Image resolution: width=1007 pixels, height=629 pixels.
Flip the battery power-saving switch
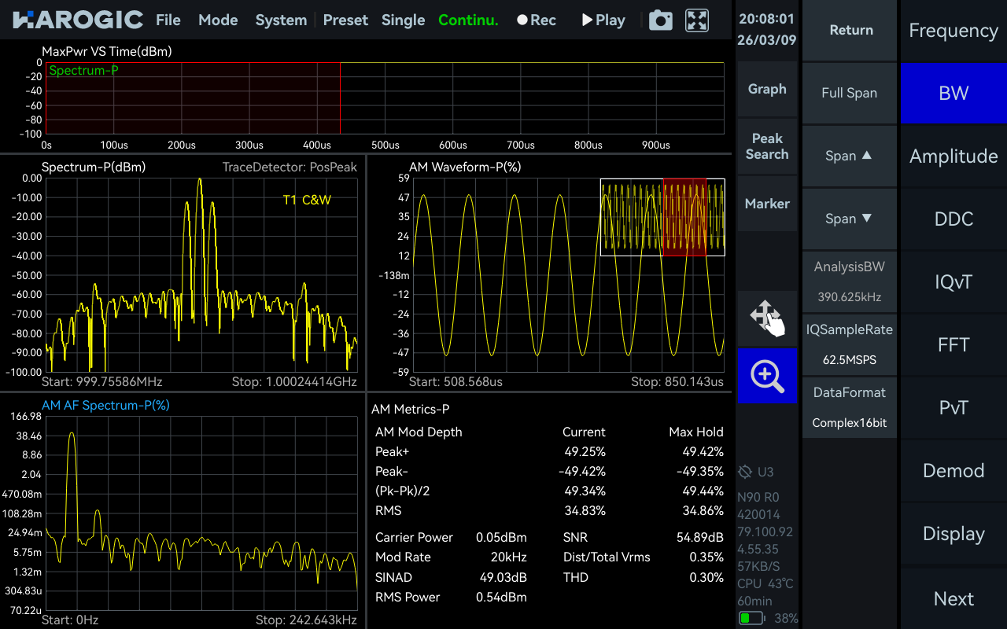(750, 619)
